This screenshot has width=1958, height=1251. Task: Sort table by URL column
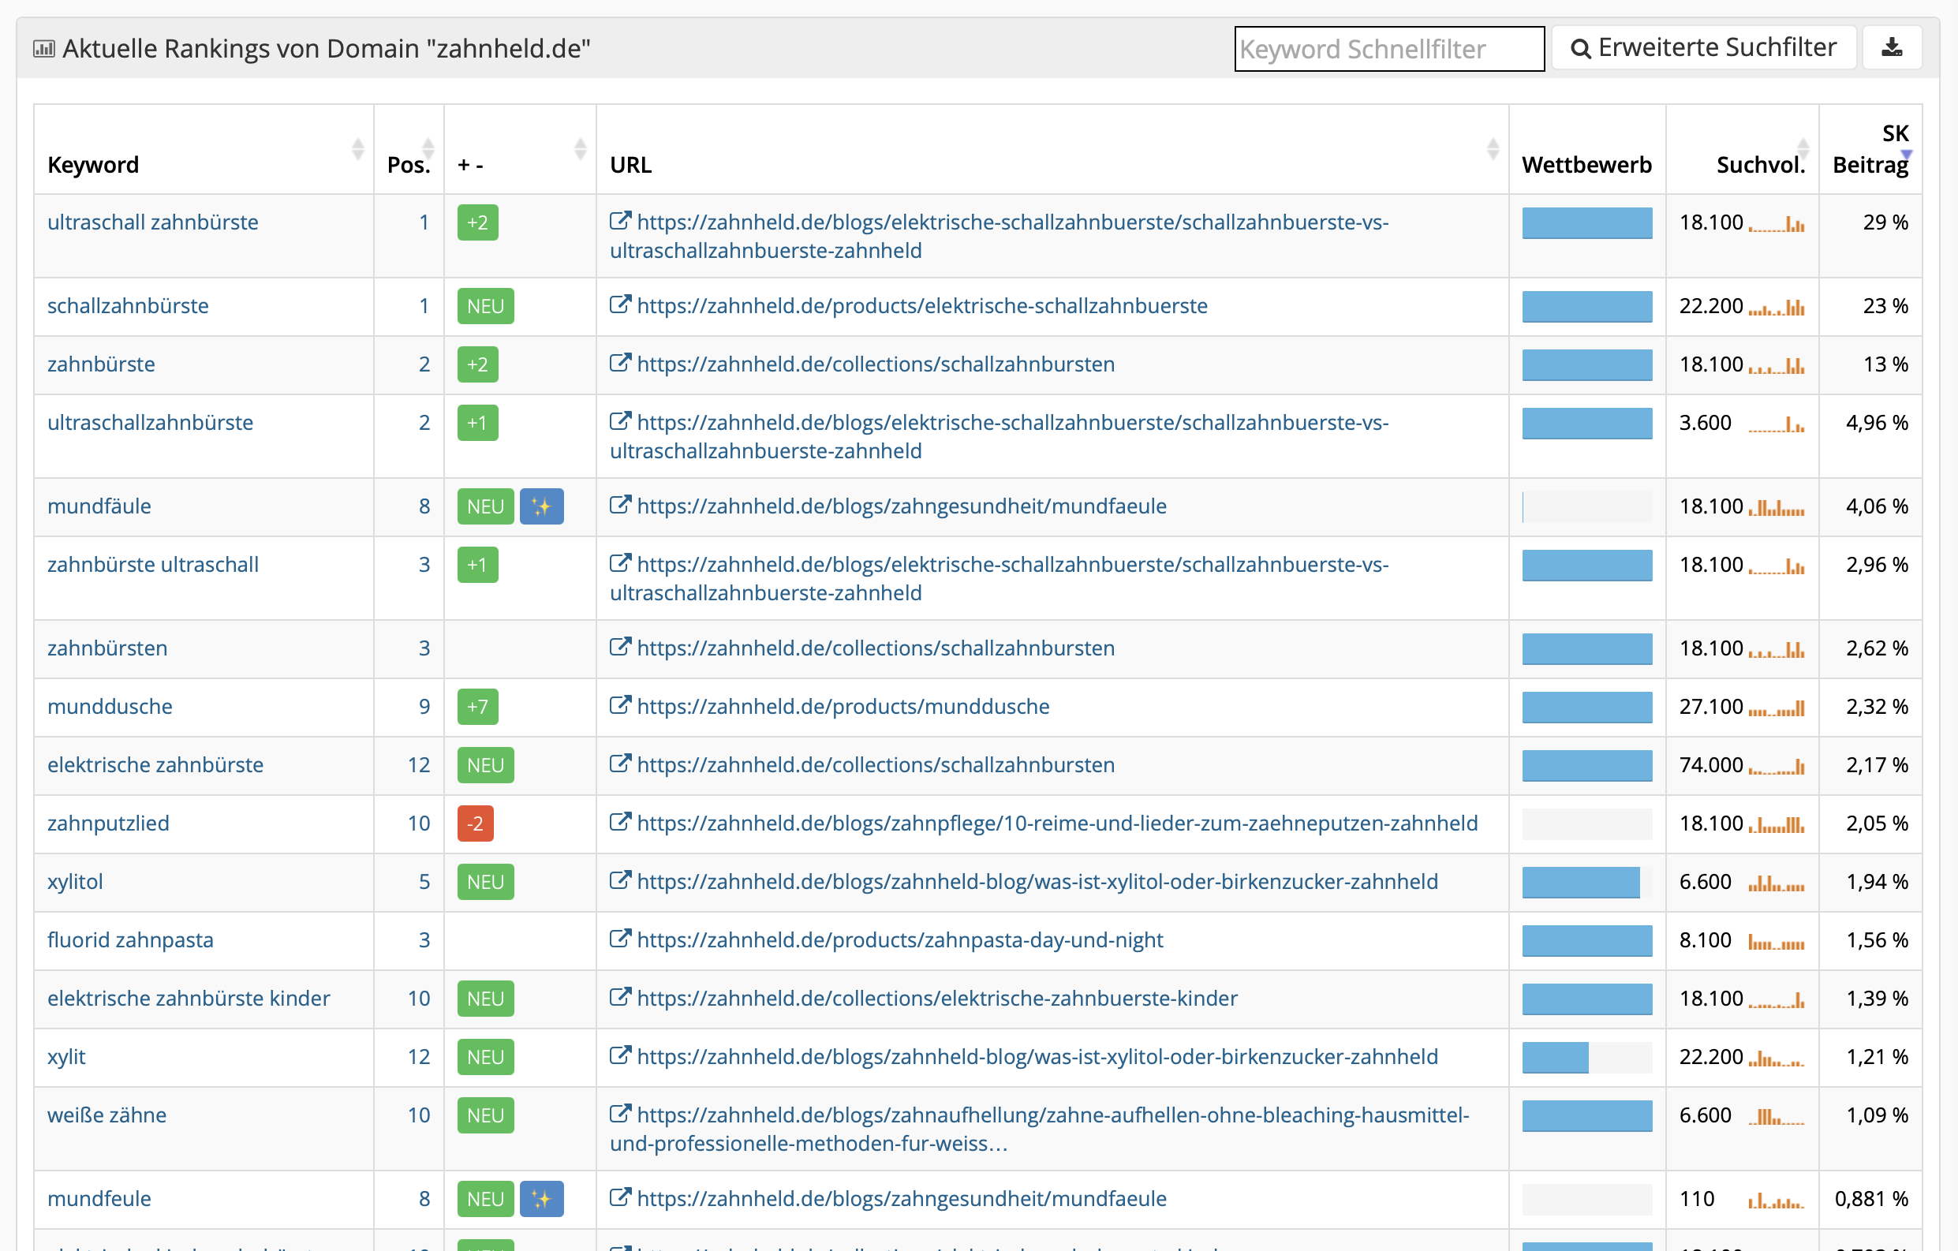pos(1492,149)
